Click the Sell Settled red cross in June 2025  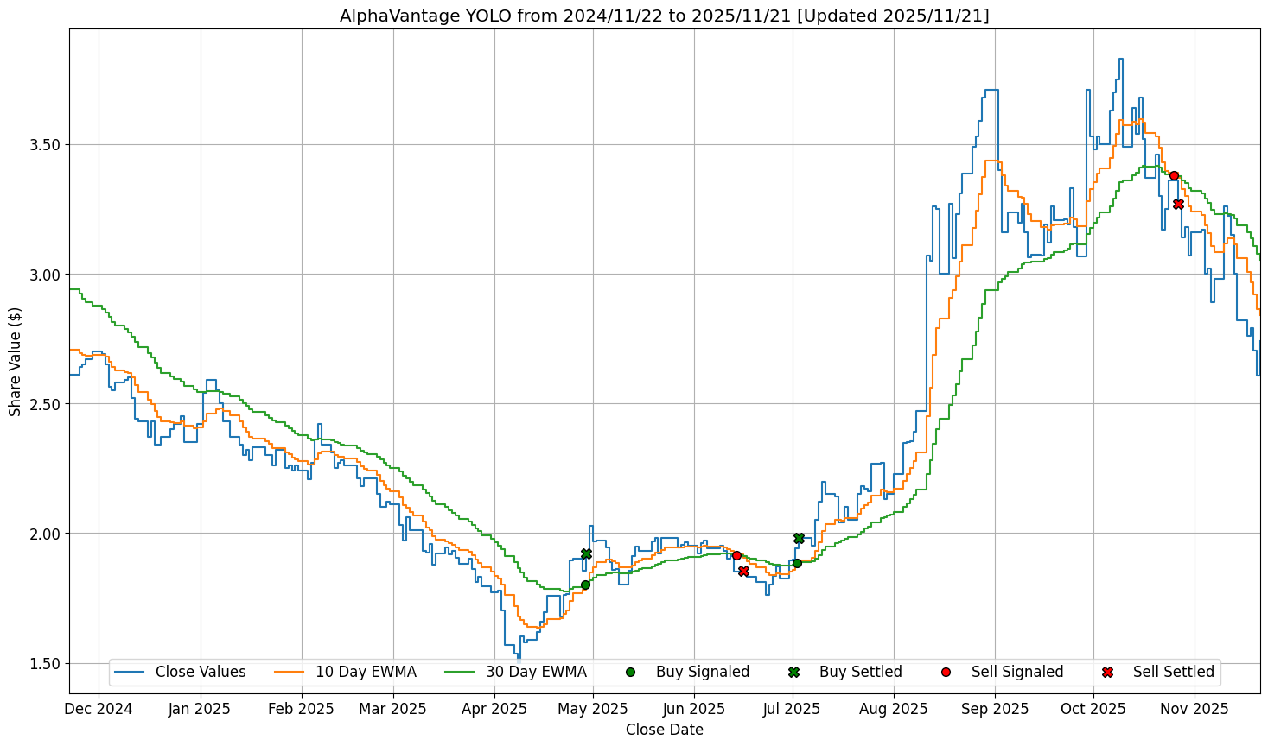[x=743, y=571]
